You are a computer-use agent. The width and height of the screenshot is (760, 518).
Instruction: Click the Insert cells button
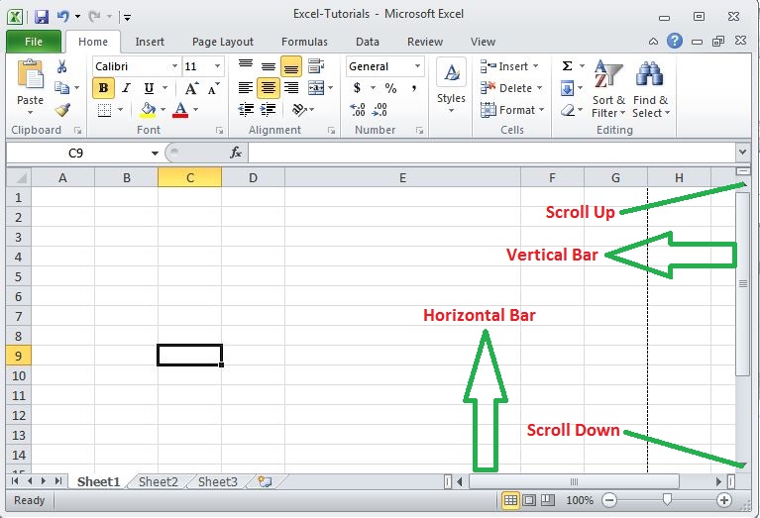[509, 66]
